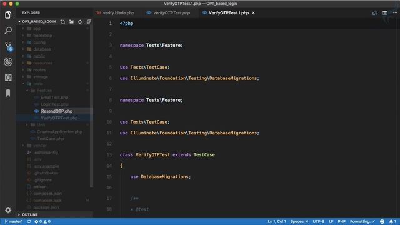Change indentation via Spaces: 4
The height and width of the screenshot is (225, 400).
299,221
